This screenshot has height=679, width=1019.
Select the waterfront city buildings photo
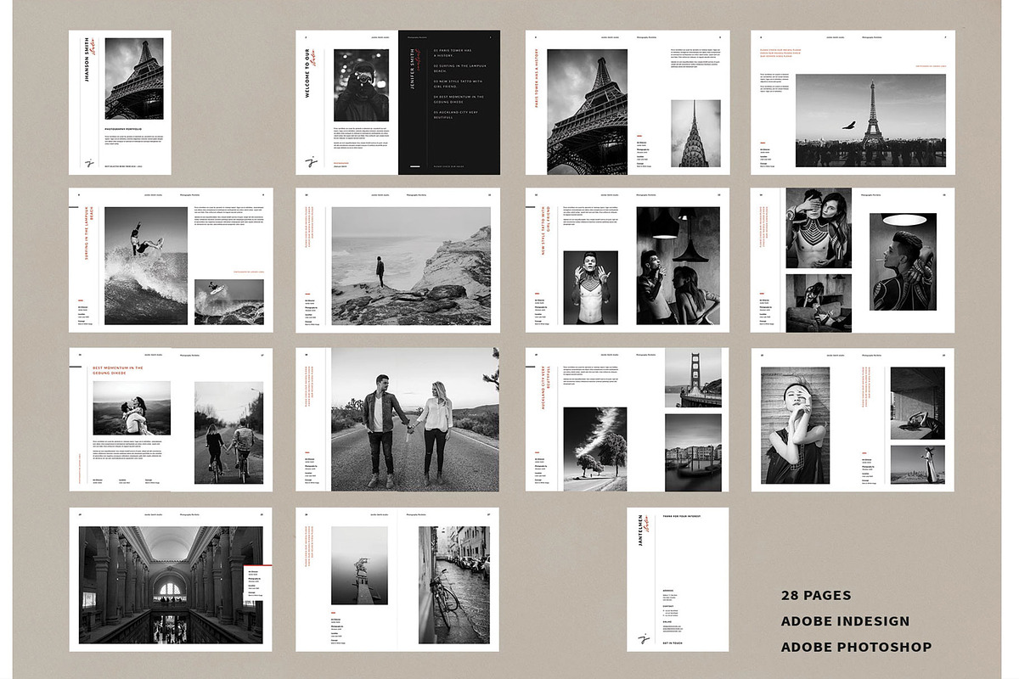coord(693,452)
